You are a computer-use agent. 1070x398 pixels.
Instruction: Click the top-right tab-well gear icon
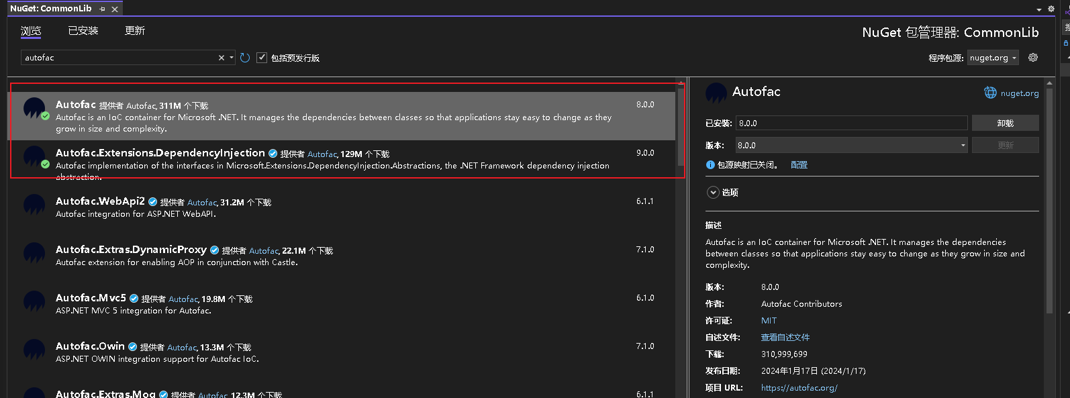point(1051,9)
